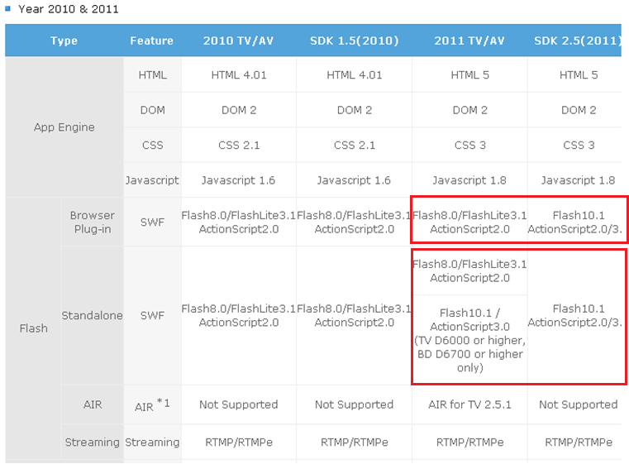The image size is (629, 464).
Task: Click the 'Year 2010 & 2011' heading text
Action: [69, 9]
